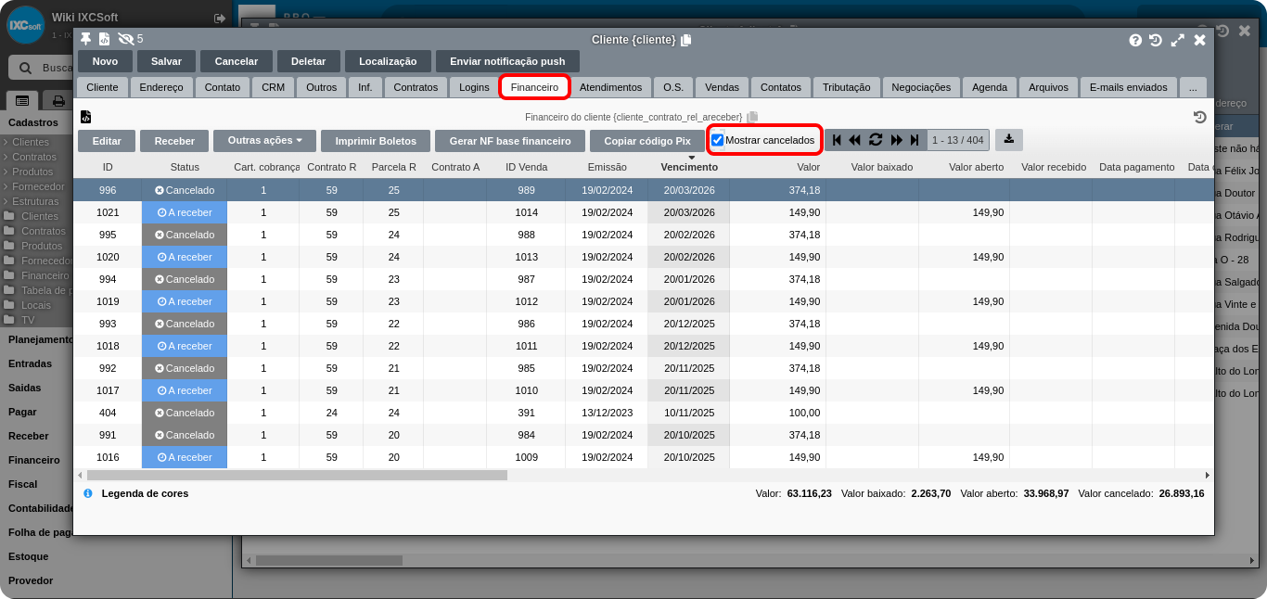This screenshot has height=599, width=1267.
Task: Expand the Planejamento sidebar section
Action: [41, 339]
